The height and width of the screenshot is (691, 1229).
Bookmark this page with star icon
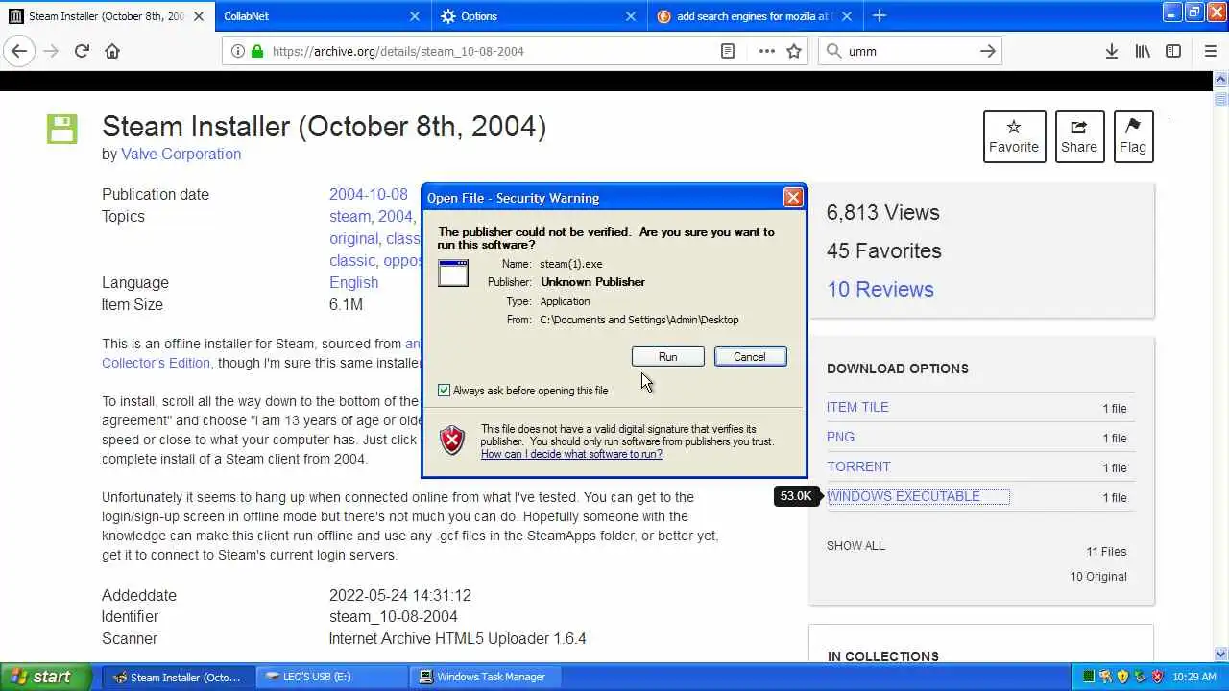tap(794, 51)
